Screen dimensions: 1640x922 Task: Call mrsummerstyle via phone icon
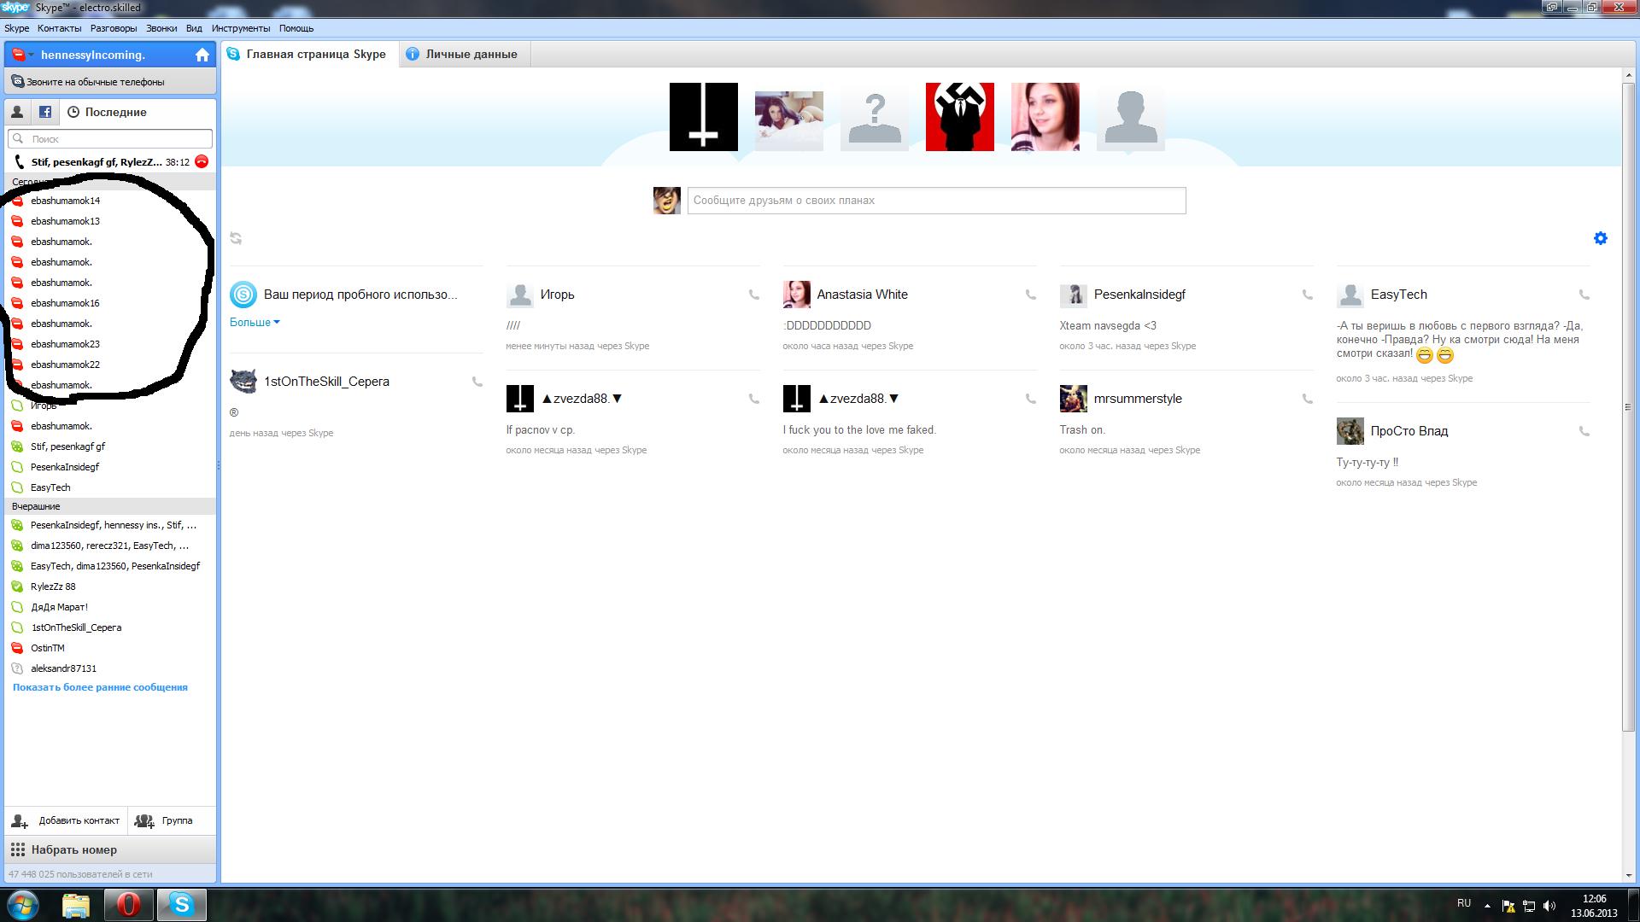(x=1307, y=399)
